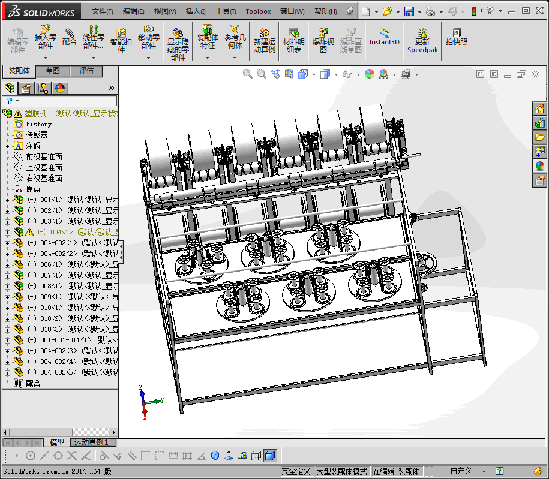
Task: Open the Appearances color ball in task pane
Action: (x=539, y=166)
